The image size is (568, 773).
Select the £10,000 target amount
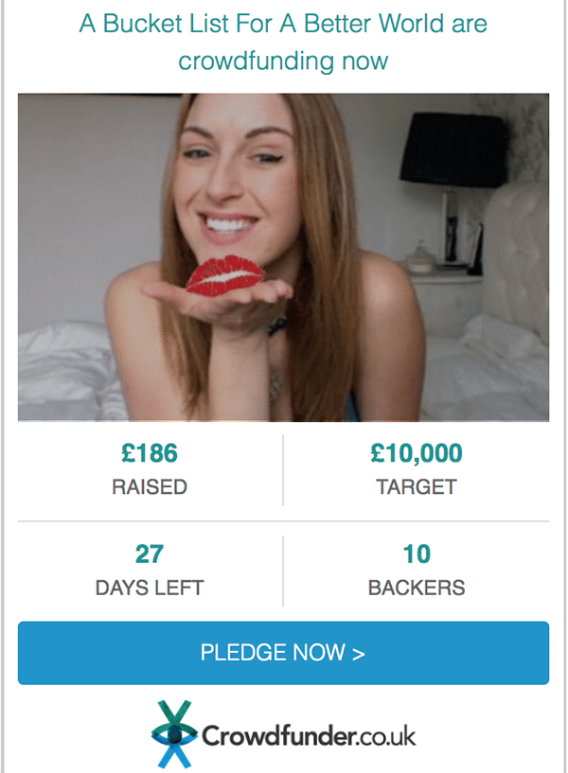[x=417, y=454]
